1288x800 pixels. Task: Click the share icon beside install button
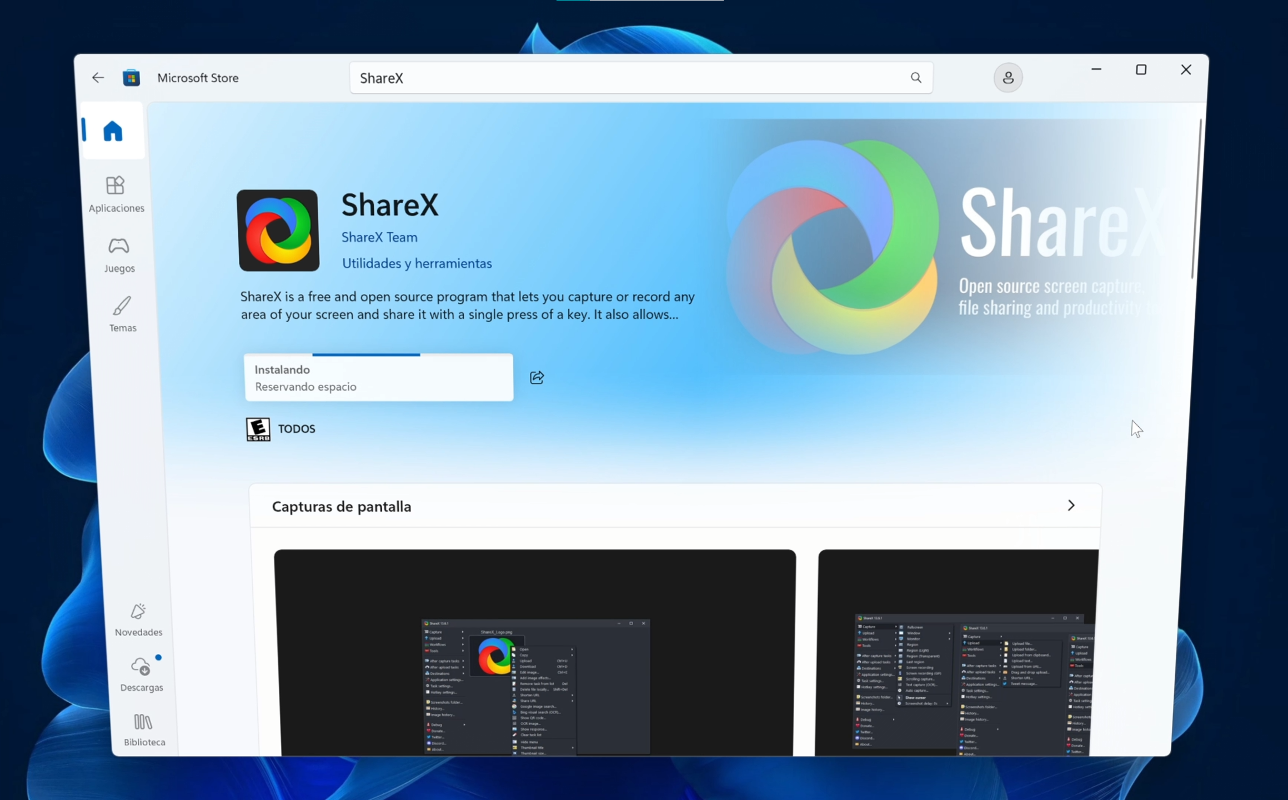click(x=537, y=377)
